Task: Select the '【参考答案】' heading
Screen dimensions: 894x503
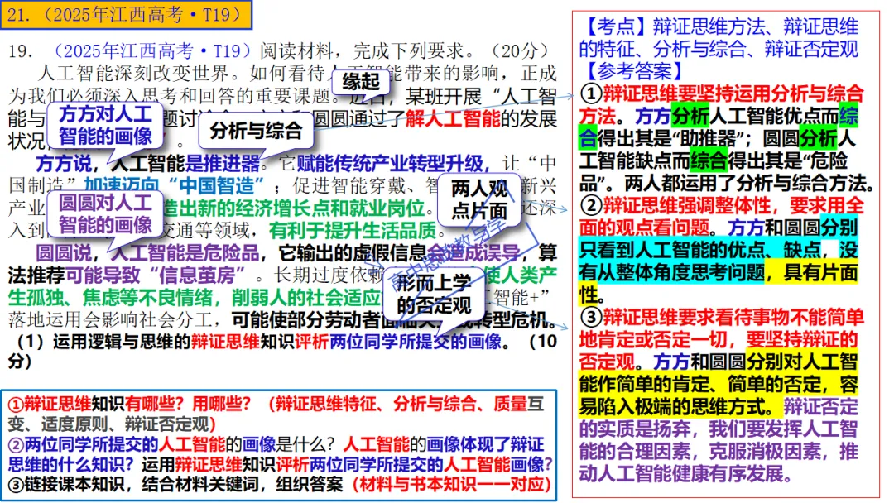Action: [635, 71]
